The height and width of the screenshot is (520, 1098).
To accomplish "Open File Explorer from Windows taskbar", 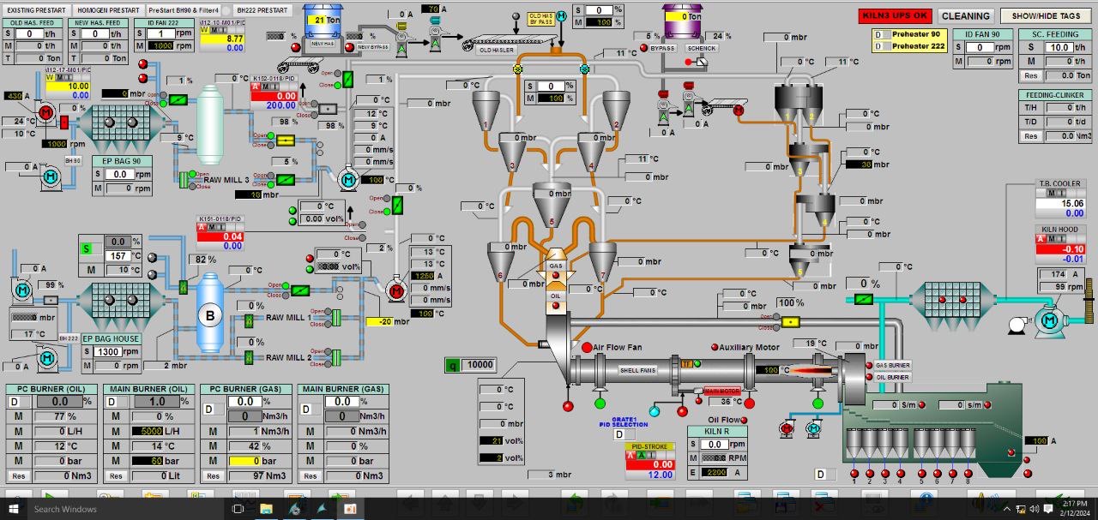I will click(266, 509).
